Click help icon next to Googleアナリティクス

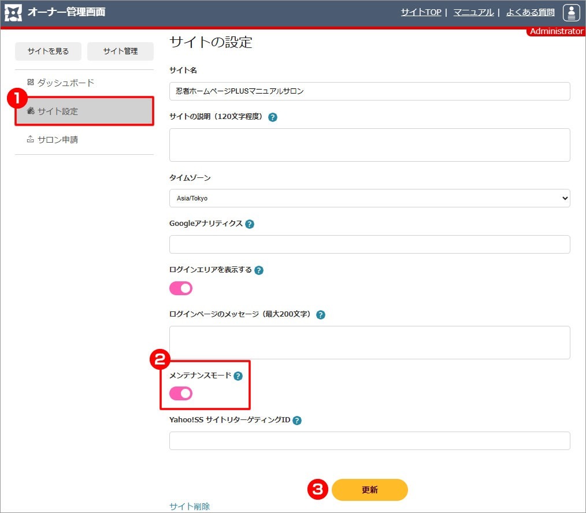tap(250, 224)
